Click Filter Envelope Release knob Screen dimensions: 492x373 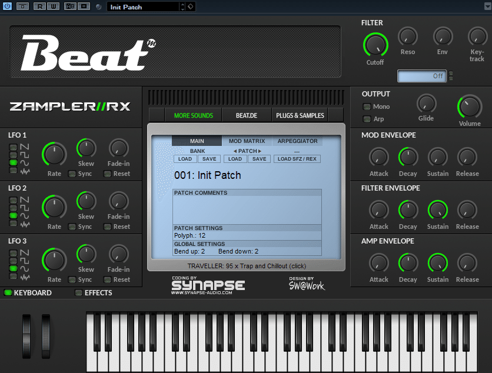point(467,210)
